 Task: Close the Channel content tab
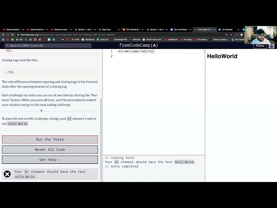coord(71,30)
